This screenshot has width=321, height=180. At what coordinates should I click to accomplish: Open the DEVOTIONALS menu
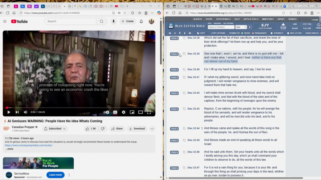(x=223, y=19)
